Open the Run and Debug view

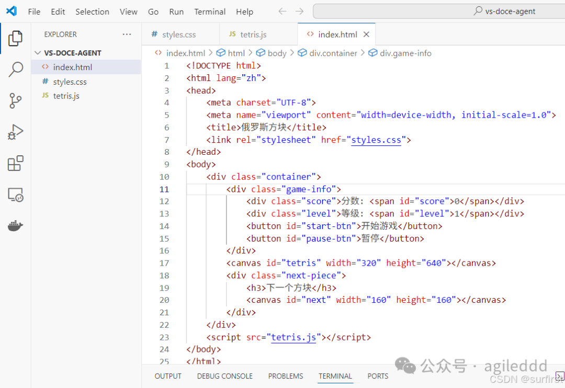15,132
